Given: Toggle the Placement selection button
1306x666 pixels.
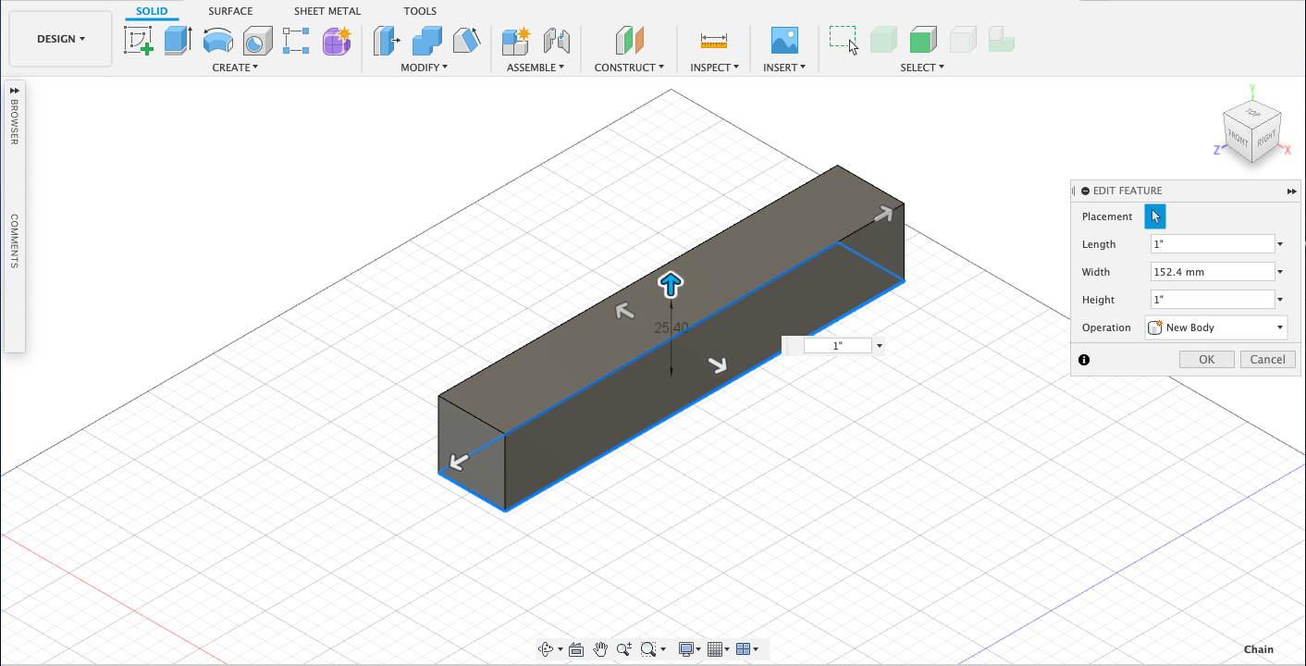Looking at the screenshot, I should (x=1155, y=216).
